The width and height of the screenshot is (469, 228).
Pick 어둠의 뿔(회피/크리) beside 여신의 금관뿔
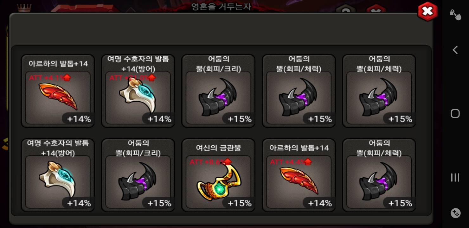[x=138, y=175]
